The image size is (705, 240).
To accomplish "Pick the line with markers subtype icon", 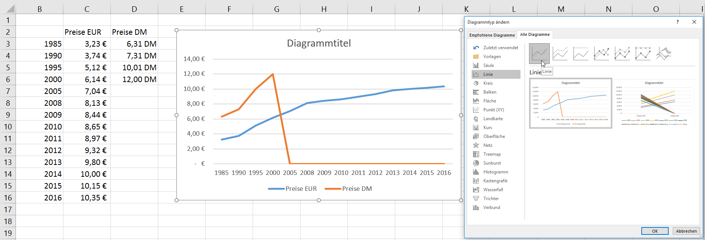I will click(601, 54).
